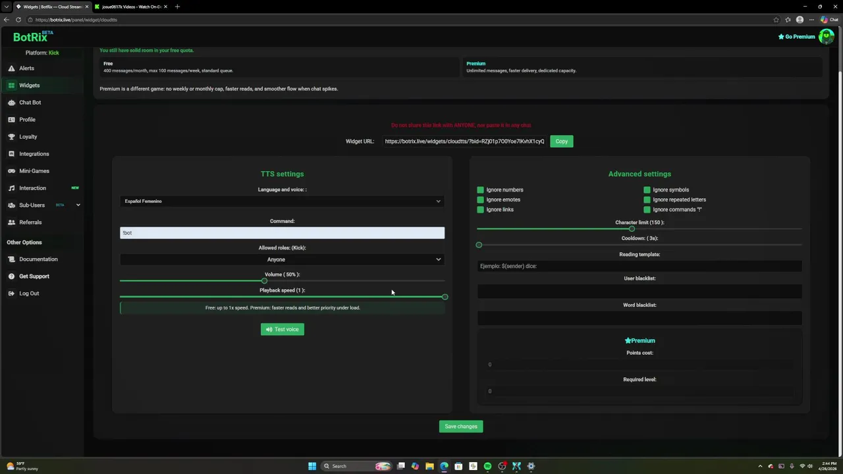Toggle the Ignore links checkbox
This screenshot has width=843, height=474.
(480, 209)
